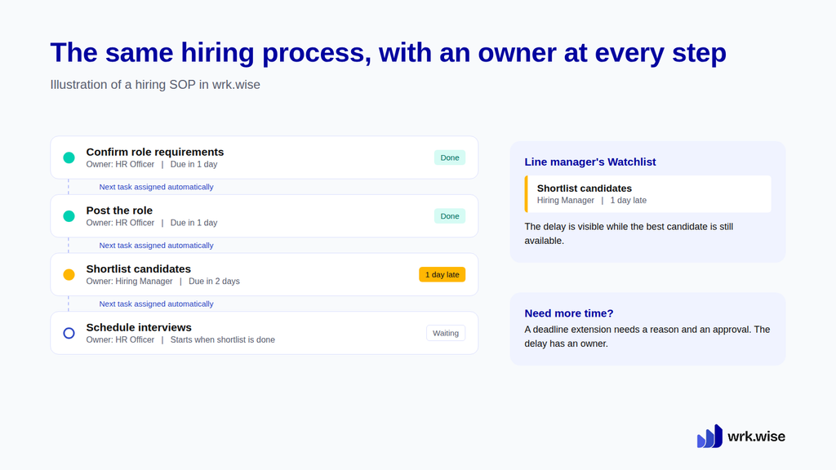Click the Line manager's Watchlist heading

[x=590, y=162]
